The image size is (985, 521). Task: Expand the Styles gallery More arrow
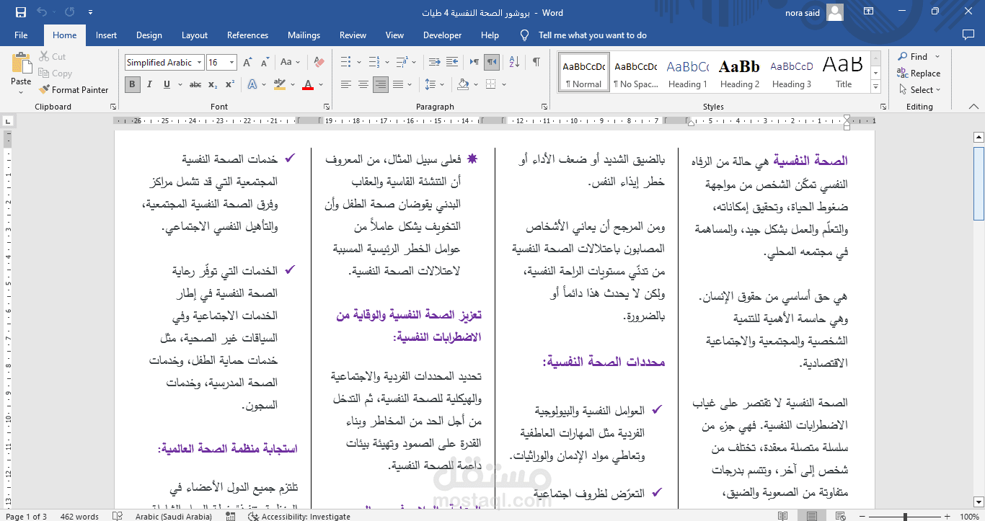pyautogui.click(x=875, y=88)
